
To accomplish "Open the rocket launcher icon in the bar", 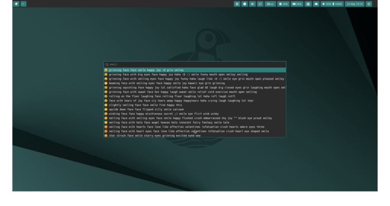I will click(16, 4).
